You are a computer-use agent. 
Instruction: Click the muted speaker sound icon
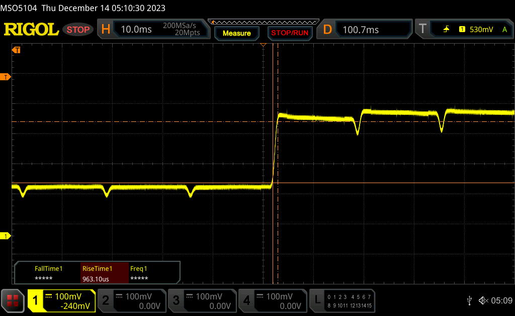pyautogui.click(x=483, y=300)
